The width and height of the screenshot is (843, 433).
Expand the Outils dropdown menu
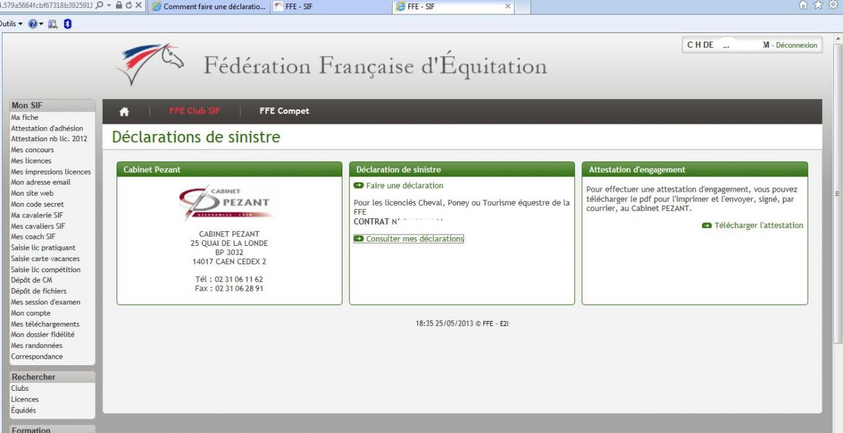(x=20, y=24)
